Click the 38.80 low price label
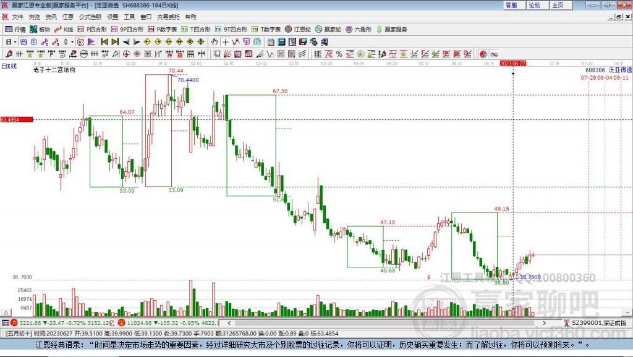Screen dimensions: 633x357 [501, 282]
